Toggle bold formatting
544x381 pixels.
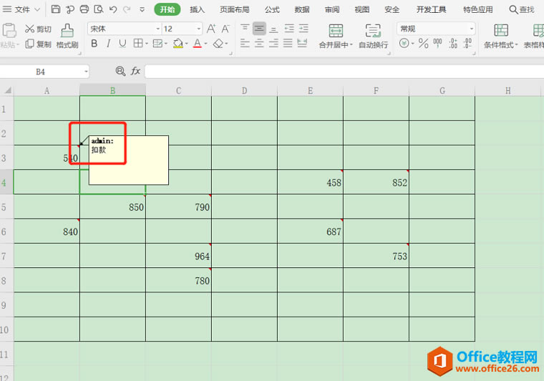pyautogui.click(x=94, y=44)
